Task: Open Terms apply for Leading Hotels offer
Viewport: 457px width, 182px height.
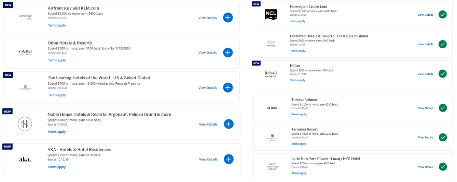Action: 57,95
